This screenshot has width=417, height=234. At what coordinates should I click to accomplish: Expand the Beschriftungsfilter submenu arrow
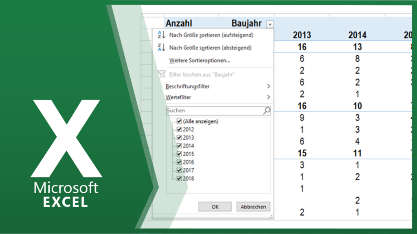[268, 86]
